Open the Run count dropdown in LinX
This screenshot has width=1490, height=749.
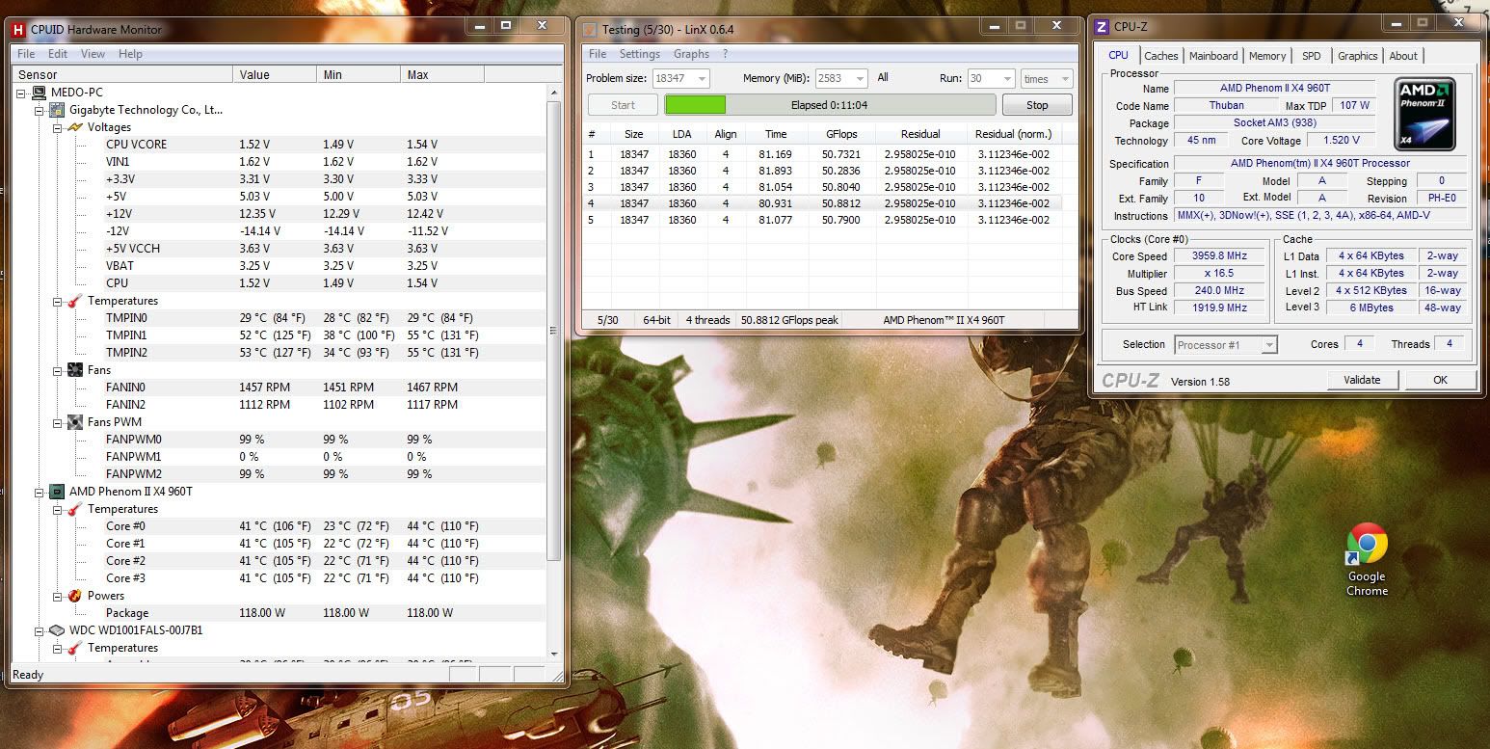pyautogui.click(x=1007, y=79)
